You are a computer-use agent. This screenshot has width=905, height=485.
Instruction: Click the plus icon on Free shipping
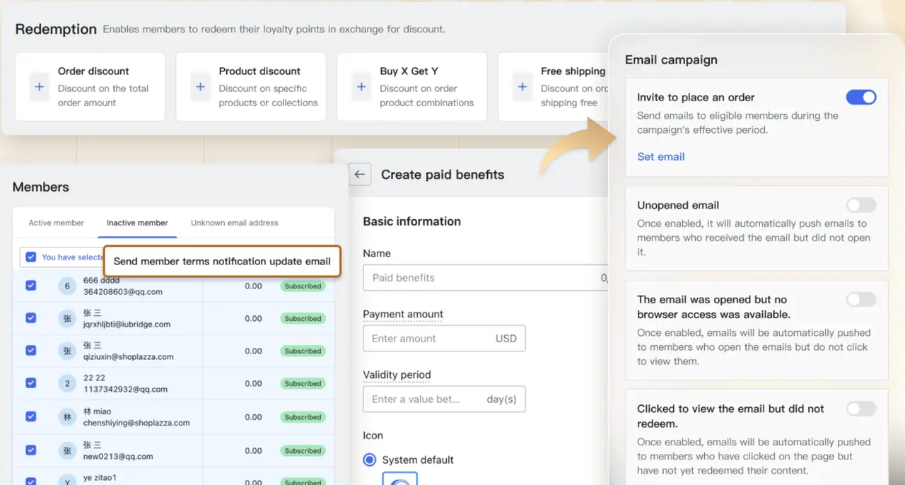click(x=522, y=87)
